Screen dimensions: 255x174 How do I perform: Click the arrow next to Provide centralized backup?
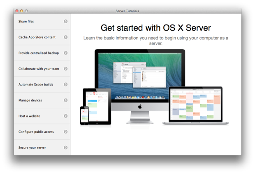65,53
